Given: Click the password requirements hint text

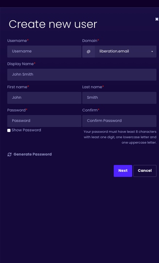Looking at the screenshot, I should [x=120, y=137].
